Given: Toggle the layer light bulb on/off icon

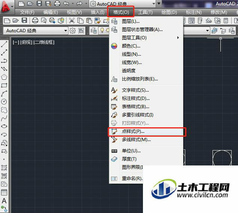Looking at the screenshot, I should (102, 31).
